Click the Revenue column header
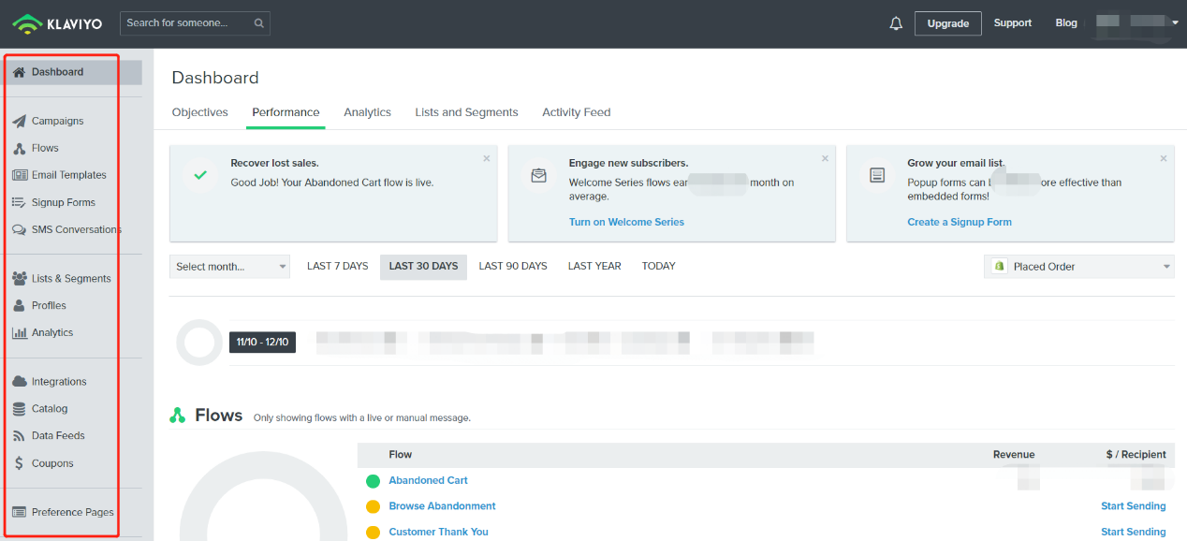Screen dimensions: 1187x541 pyautogui.click(x=1014, y=455)
